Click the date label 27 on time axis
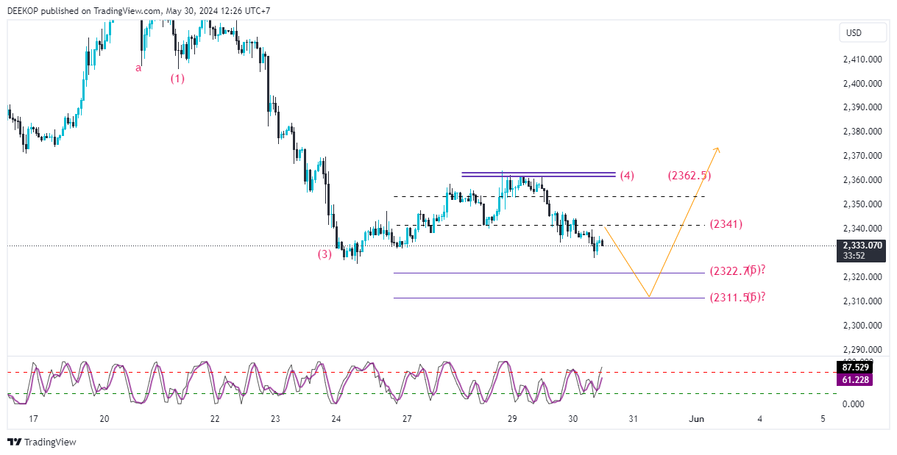 click(407, 419)
